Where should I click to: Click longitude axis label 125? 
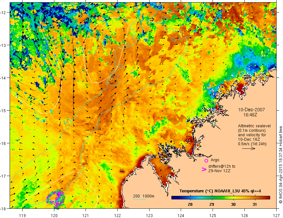[213, 215]
